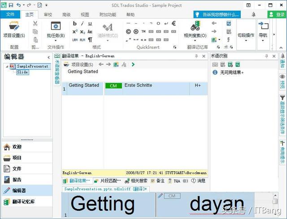
Task: Click the Cut scissors icon
Action: (35, 23)
